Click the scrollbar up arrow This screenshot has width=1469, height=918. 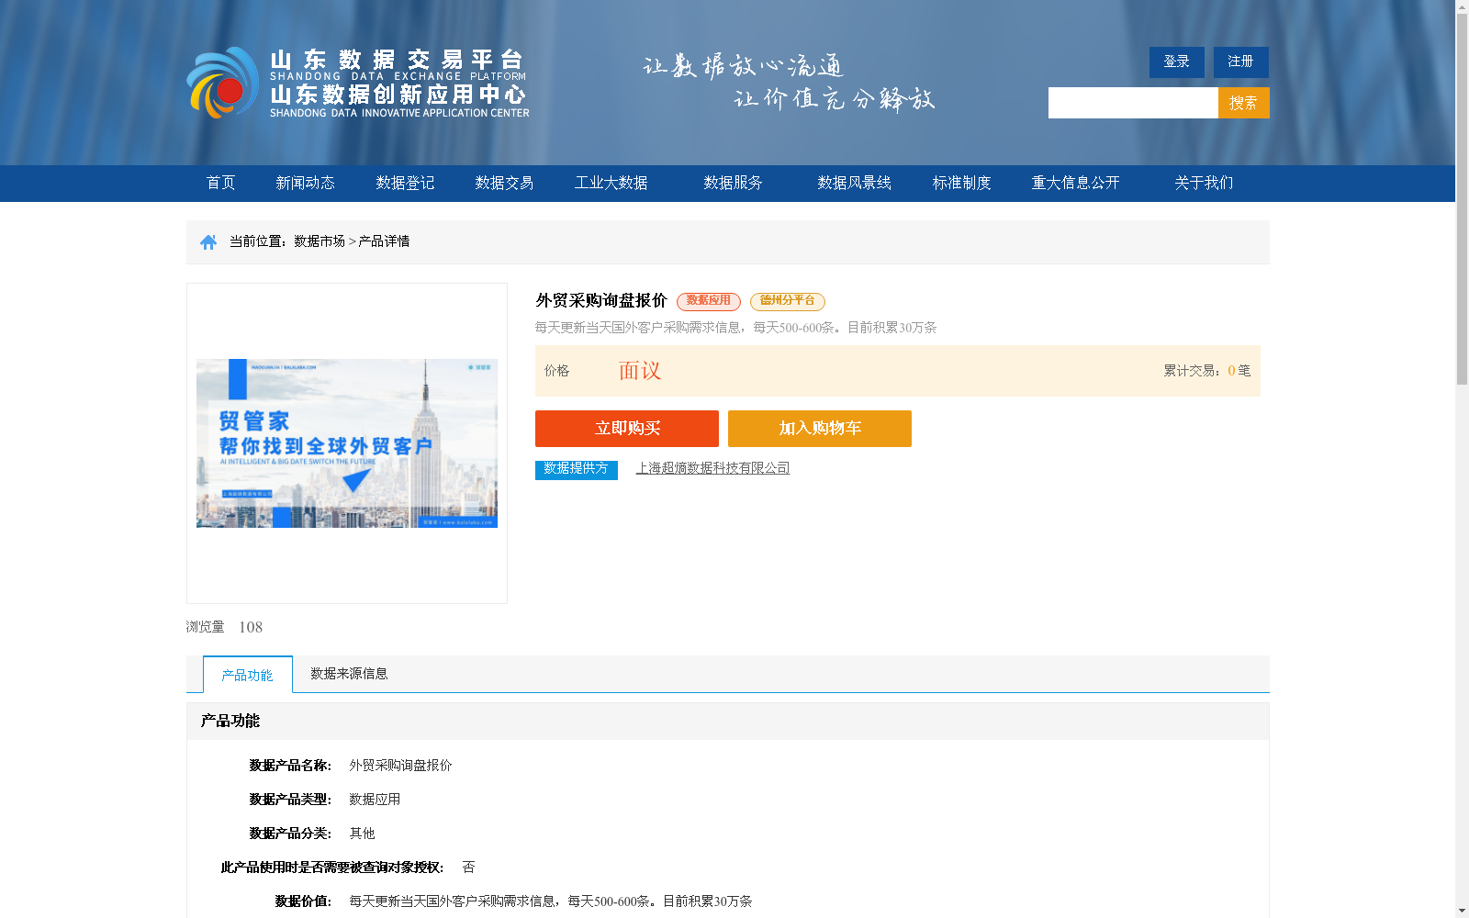(1462, 6)
